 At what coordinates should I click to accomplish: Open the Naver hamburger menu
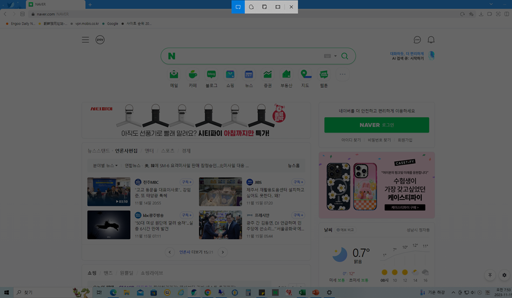pyautogui.click(x=85, y=40)
